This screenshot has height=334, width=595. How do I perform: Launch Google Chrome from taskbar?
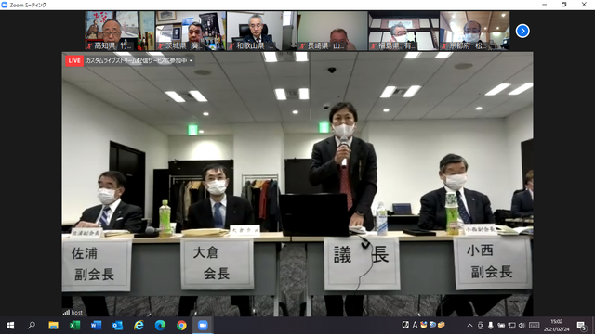click(x=181, y=326)
